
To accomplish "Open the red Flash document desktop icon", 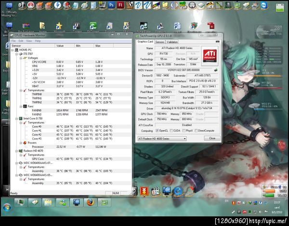I will [x=210, y=26].
